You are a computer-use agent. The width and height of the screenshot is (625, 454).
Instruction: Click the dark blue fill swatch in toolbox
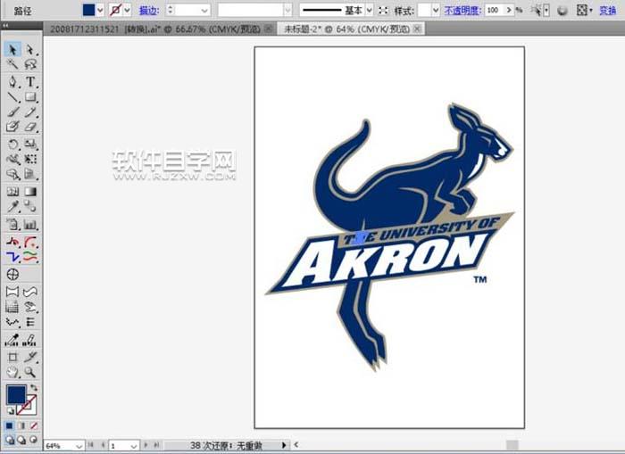tap(16, 394)
